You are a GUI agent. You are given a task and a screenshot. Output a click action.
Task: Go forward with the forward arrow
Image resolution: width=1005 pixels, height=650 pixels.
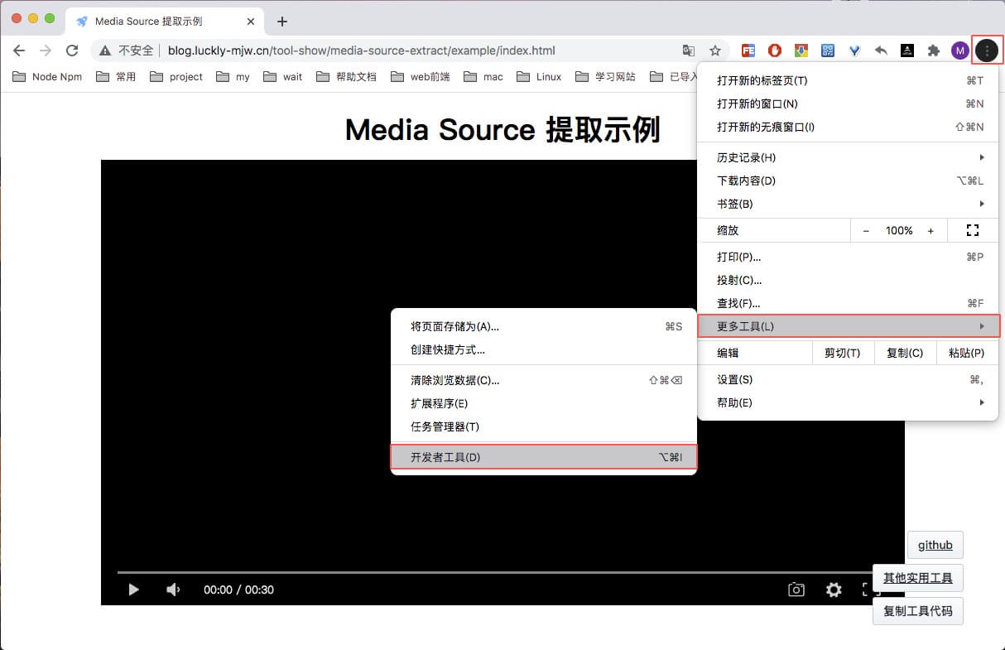46,51
